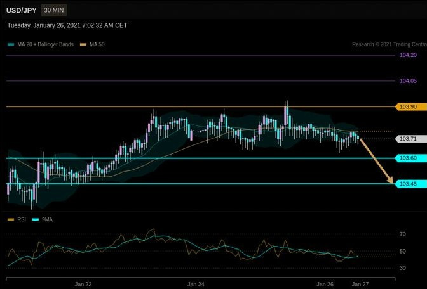Click the Jan 27 date axis label

coord(360,285)
